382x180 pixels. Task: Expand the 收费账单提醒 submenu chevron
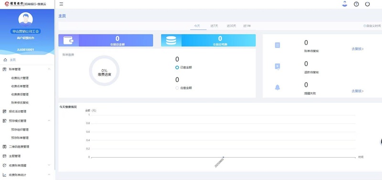click(x=49, y=165)
